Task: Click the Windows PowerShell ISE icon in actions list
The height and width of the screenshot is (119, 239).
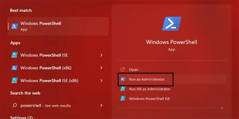Action: point(123,98)
